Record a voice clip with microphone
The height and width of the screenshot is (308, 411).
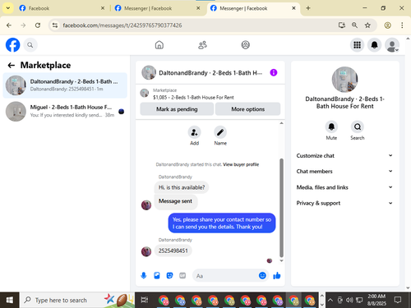pyautogui.click(x=144, y=275)
